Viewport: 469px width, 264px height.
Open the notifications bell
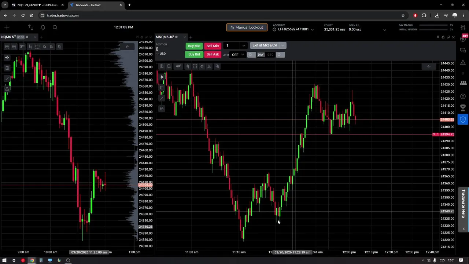point(43,27)
